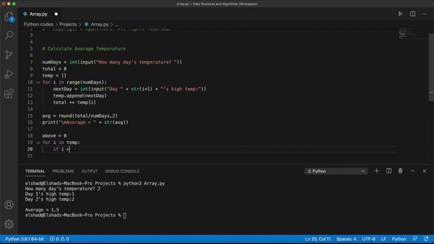This screenshot has width=434, height=244.
Task: Open the breadcrumb ellipsis symbol picker
Action: [x=117, y=24]
